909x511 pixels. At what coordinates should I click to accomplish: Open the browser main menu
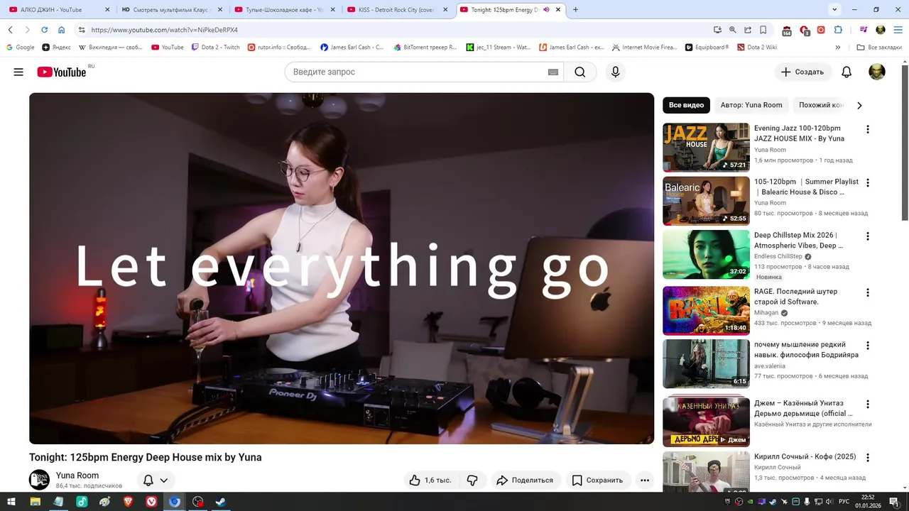[897, 30]
